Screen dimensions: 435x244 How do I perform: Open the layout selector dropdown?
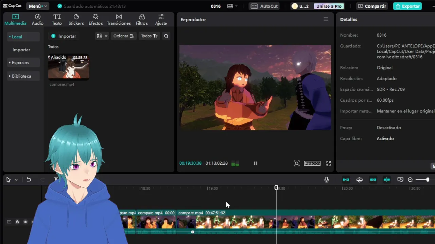[232, 6]
